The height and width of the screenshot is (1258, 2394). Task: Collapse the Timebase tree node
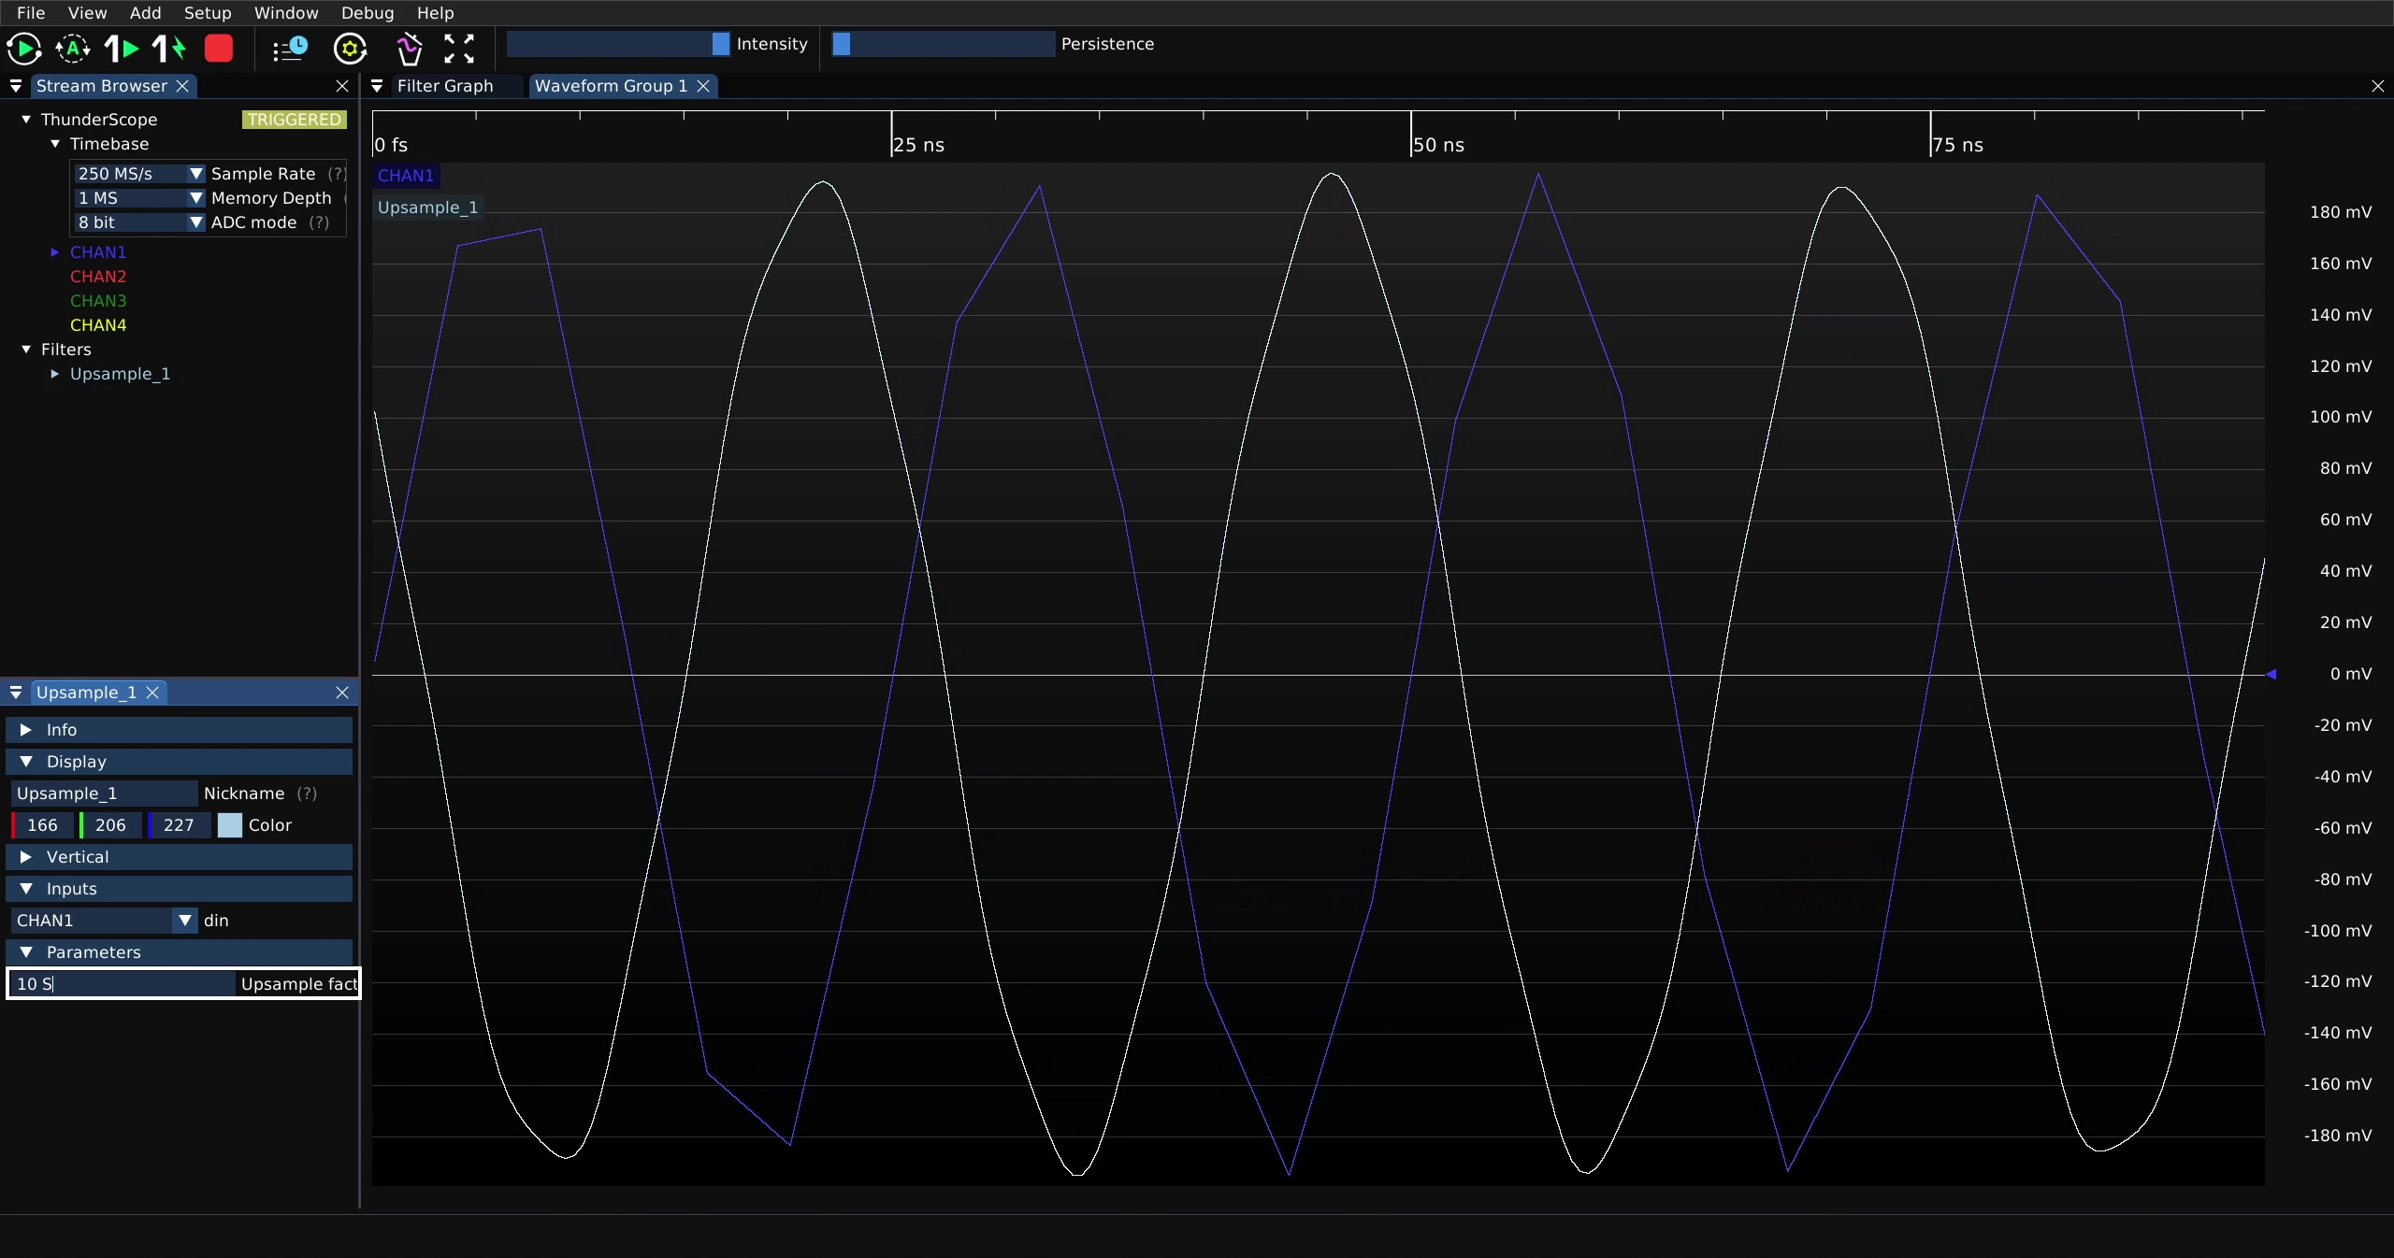(54, 144)
